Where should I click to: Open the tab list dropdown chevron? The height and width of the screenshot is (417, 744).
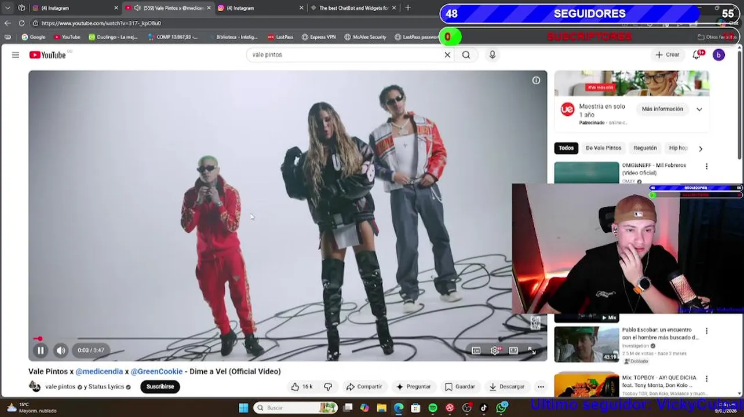coord(8,8)
